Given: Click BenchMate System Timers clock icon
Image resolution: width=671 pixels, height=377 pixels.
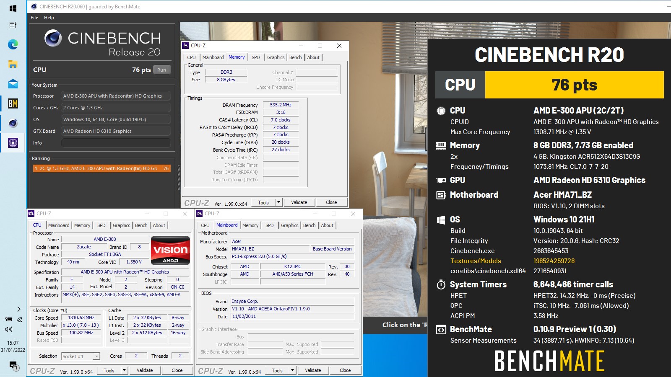Looking at the screenshot, I should (441, 284).
